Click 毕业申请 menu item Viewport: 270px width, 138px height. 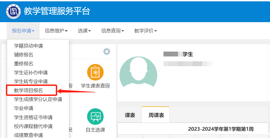pos(24,108)
